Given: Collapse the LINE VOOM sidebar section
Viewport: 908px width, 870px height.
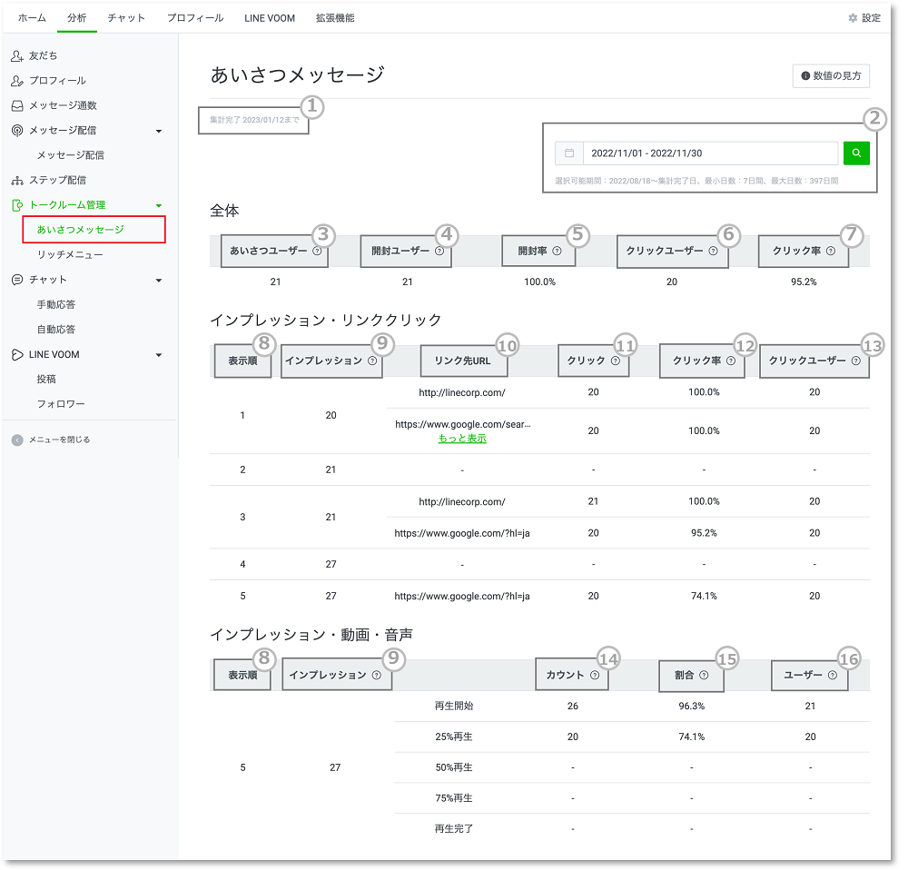Looking at the screenshot, I should tap(159, 355).
